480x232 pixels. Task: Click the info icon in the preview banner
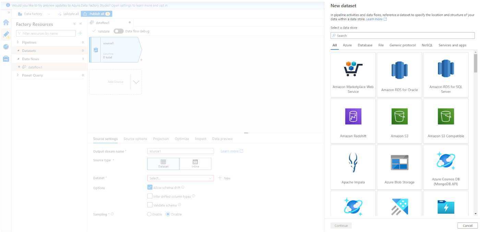pyautogui.click(x=8, y=5)
